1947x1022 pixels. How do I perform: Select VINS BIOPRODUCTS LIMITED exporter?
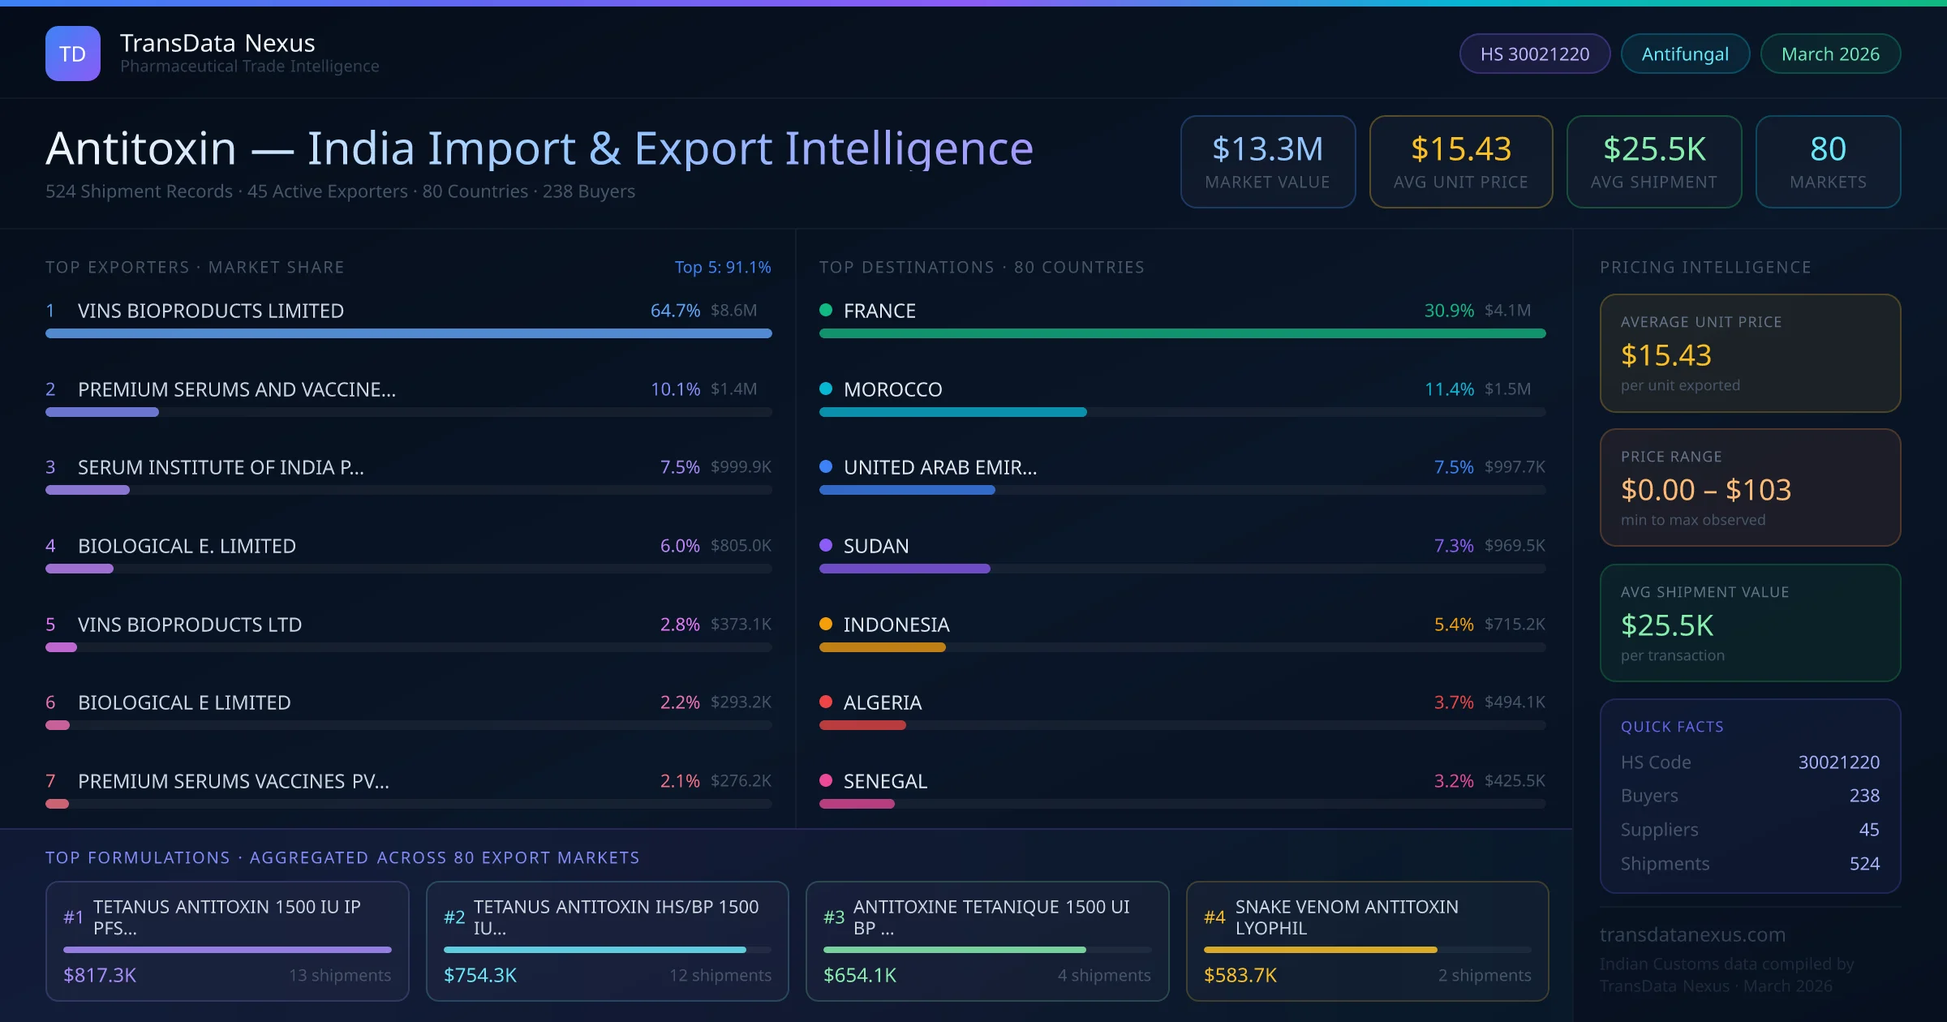click(211, 310)
